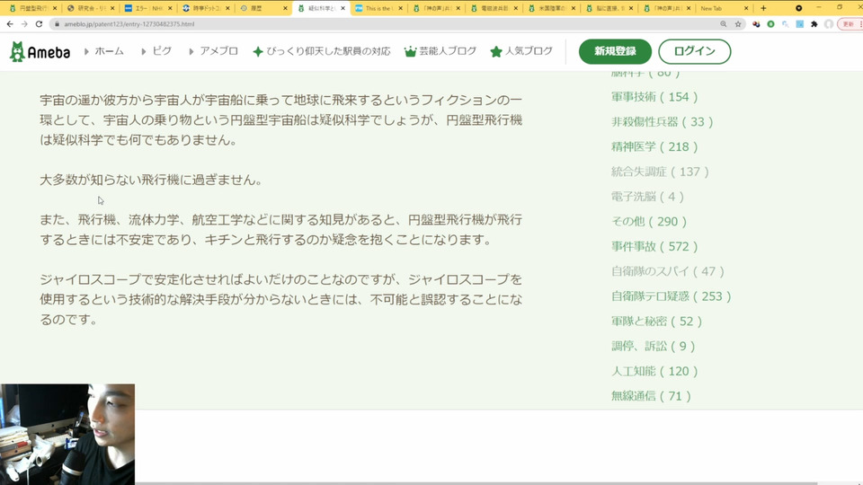Click the Ameba logo

(x=40, y=52)
